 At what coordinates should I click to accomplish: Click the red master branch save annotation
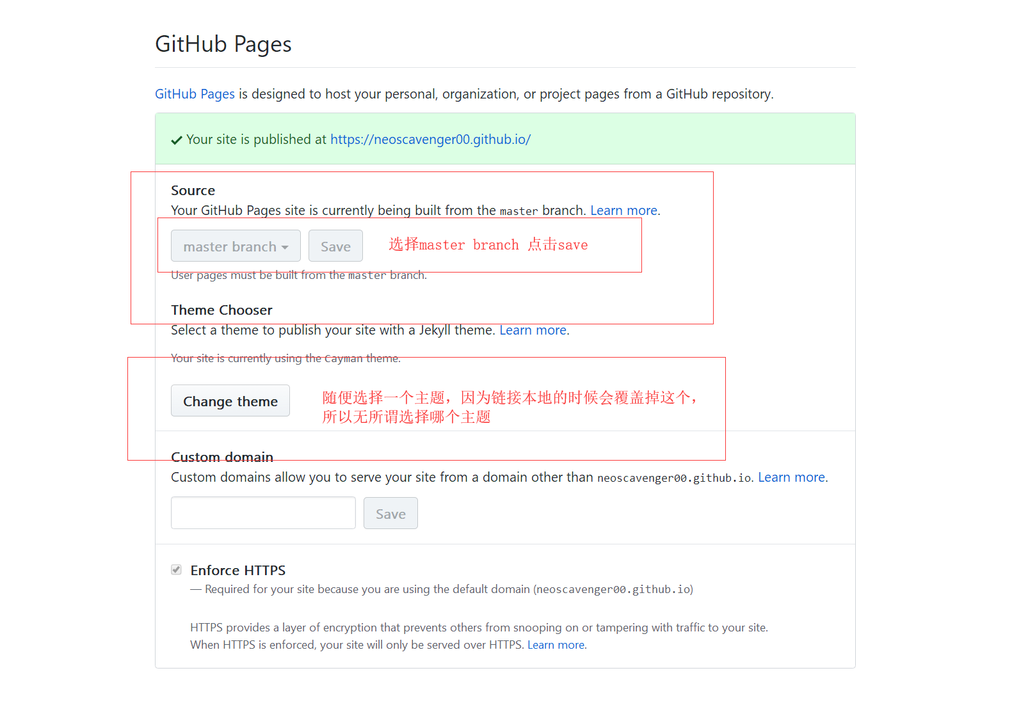488,244
